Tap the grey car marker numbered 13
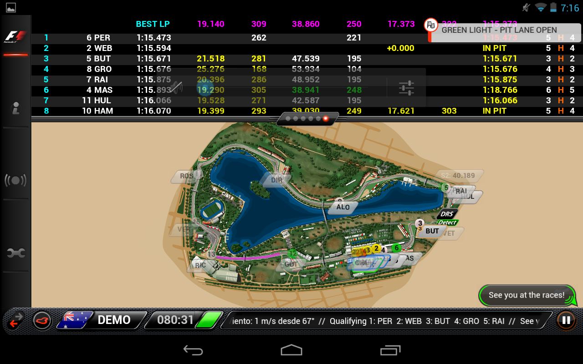583x364 pixels. pyautogui.click(x=211, y=254)
